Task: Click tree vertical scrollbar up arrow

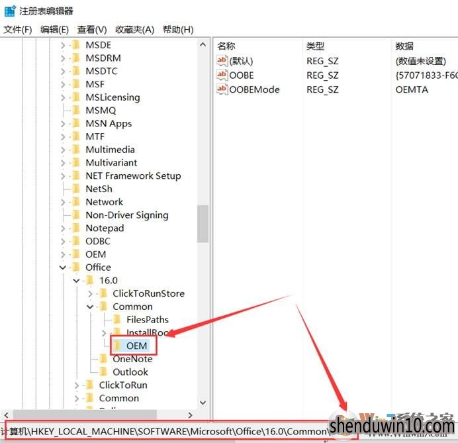Action: point(203,45)
